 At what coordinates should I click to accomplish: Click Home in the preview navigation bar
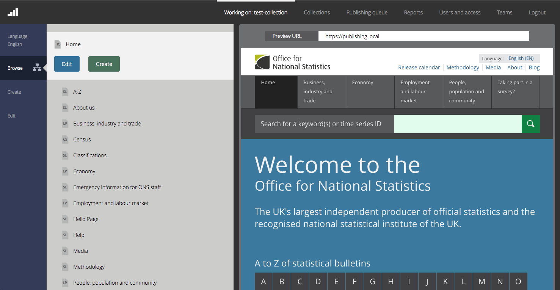click(x=276, y=92)
